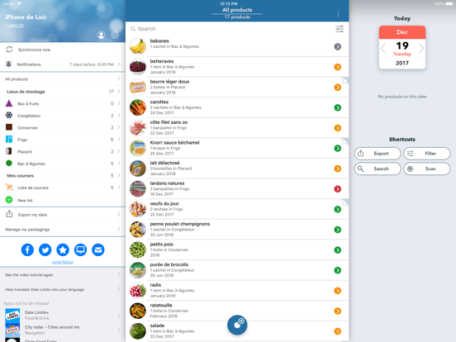Image resolution: width=456 pixels, height=342 pixels.
Task: Go to previous day in calendar
Action: click(x=383, y=48)
